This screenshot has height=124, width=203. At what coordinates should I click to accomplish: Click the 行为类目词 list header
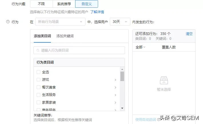tap(79, 62)
